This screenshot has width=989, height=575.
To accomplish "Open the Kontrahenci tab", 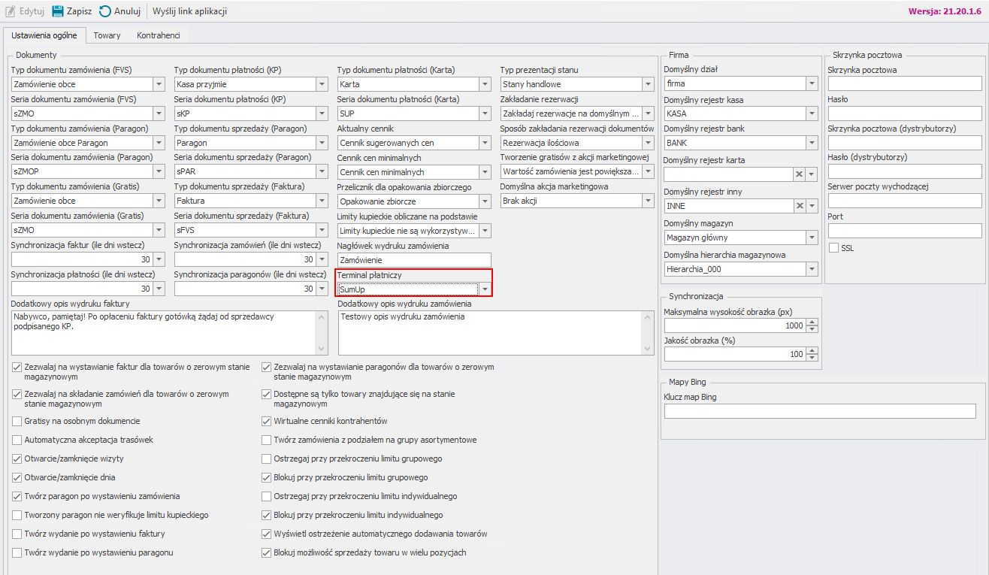I will point(158,35).
